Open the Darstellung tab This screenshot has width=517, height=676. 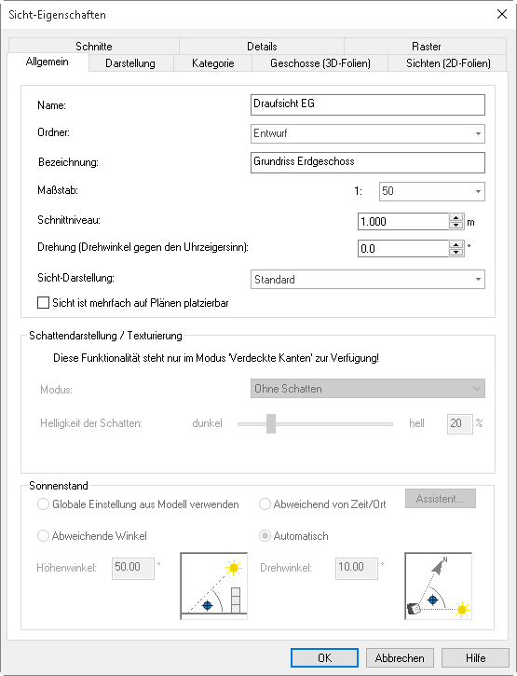click(130, 63)
